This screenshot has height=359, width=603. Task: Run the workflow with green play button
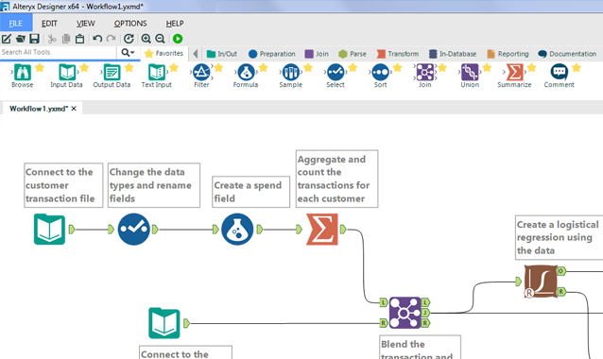178,39
